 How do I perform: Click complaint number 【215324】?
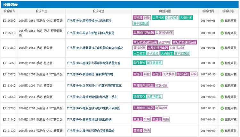click(9, 85)
